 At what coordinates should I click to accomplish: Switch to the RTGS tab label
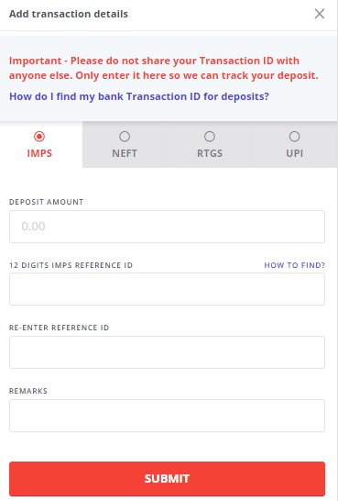[x=210, y=153]
